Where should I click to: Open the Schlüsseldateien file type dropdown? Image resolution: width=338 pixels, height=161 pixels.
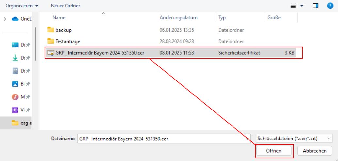(294, 138)
